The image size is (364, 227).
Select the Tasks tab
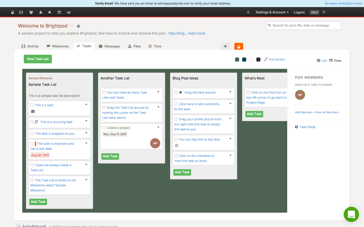point(84,46)
